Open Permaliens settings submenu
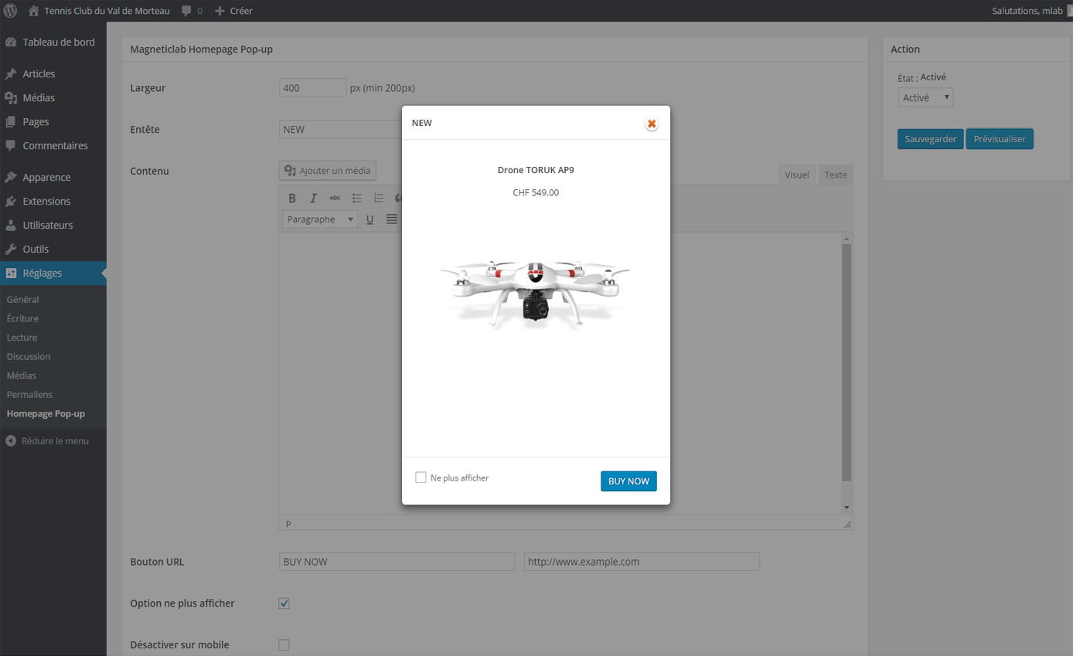 pos(29,394)
